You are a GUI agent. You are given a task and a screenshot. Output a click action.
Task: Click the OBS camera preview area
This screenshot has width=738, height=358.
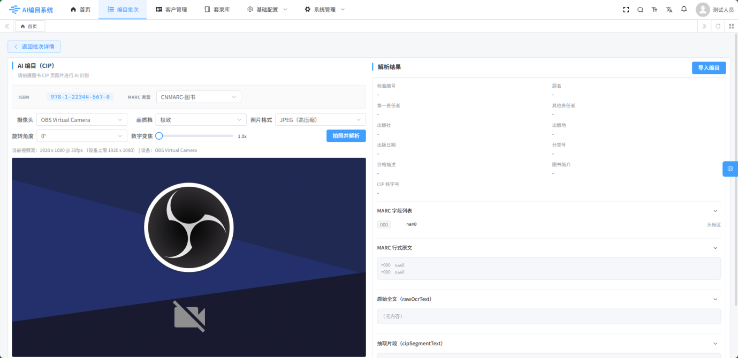click(x=189, y=257)
